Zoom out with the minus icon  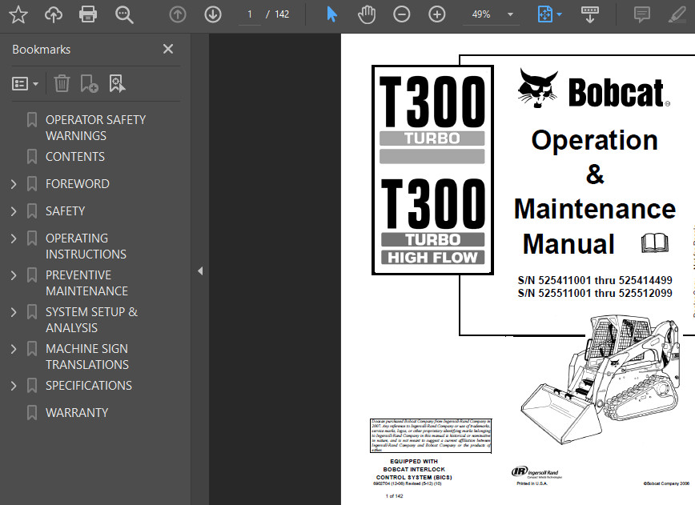[x=402, y=14]
